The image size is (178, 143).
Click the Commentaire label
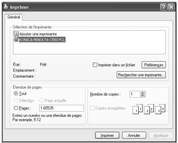pos(24,76)
